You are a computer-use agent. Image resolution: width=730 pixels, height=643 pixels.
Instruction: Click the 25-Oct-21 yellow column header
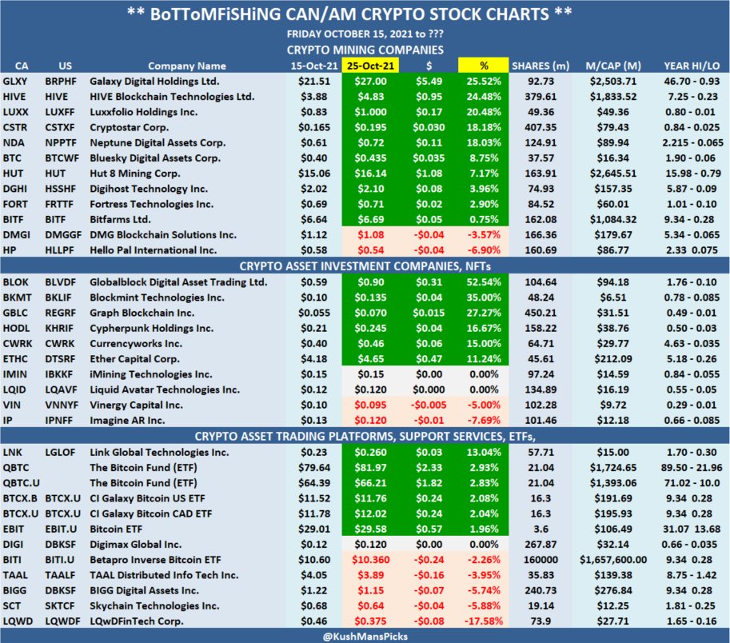click(370, 66)
